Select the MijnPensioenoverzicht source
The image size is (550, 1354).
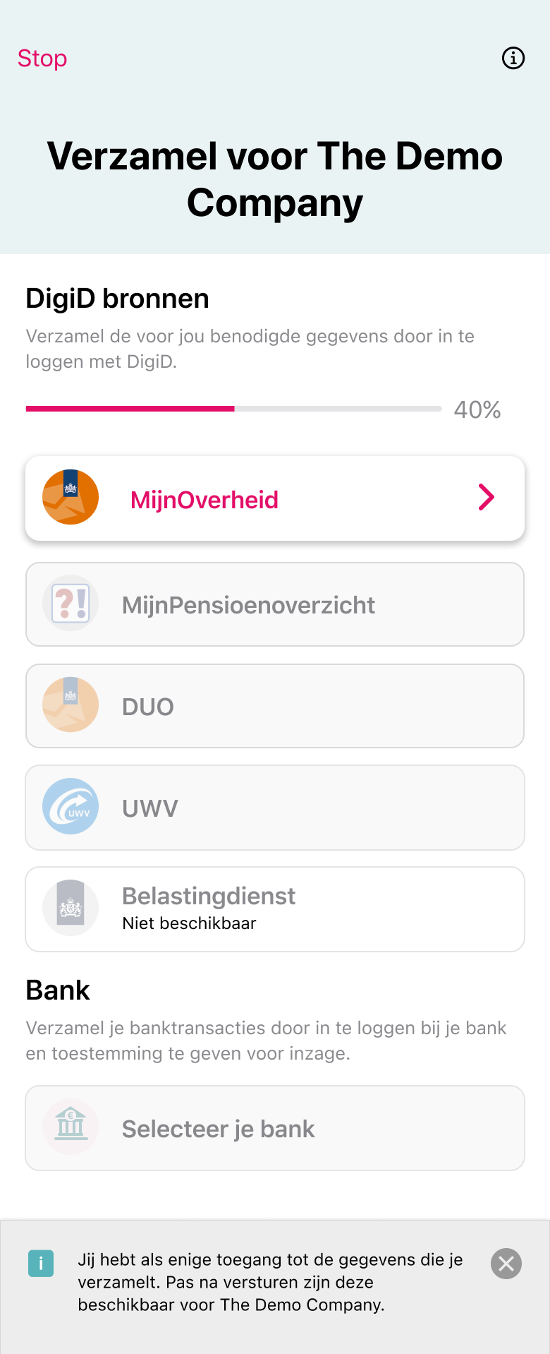pyautogui.click(x=248, y=605)
